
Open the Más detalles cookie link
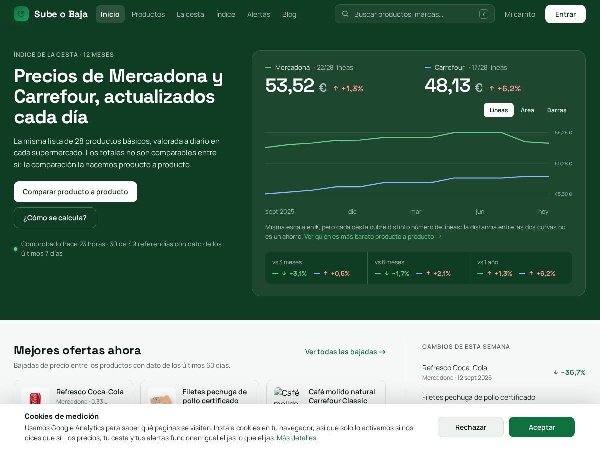click(x=296, y=438)
